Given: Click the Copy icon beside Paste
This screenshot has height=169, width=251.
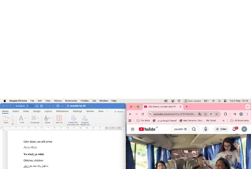Looking at the screenshot, I should coord(13,120).
